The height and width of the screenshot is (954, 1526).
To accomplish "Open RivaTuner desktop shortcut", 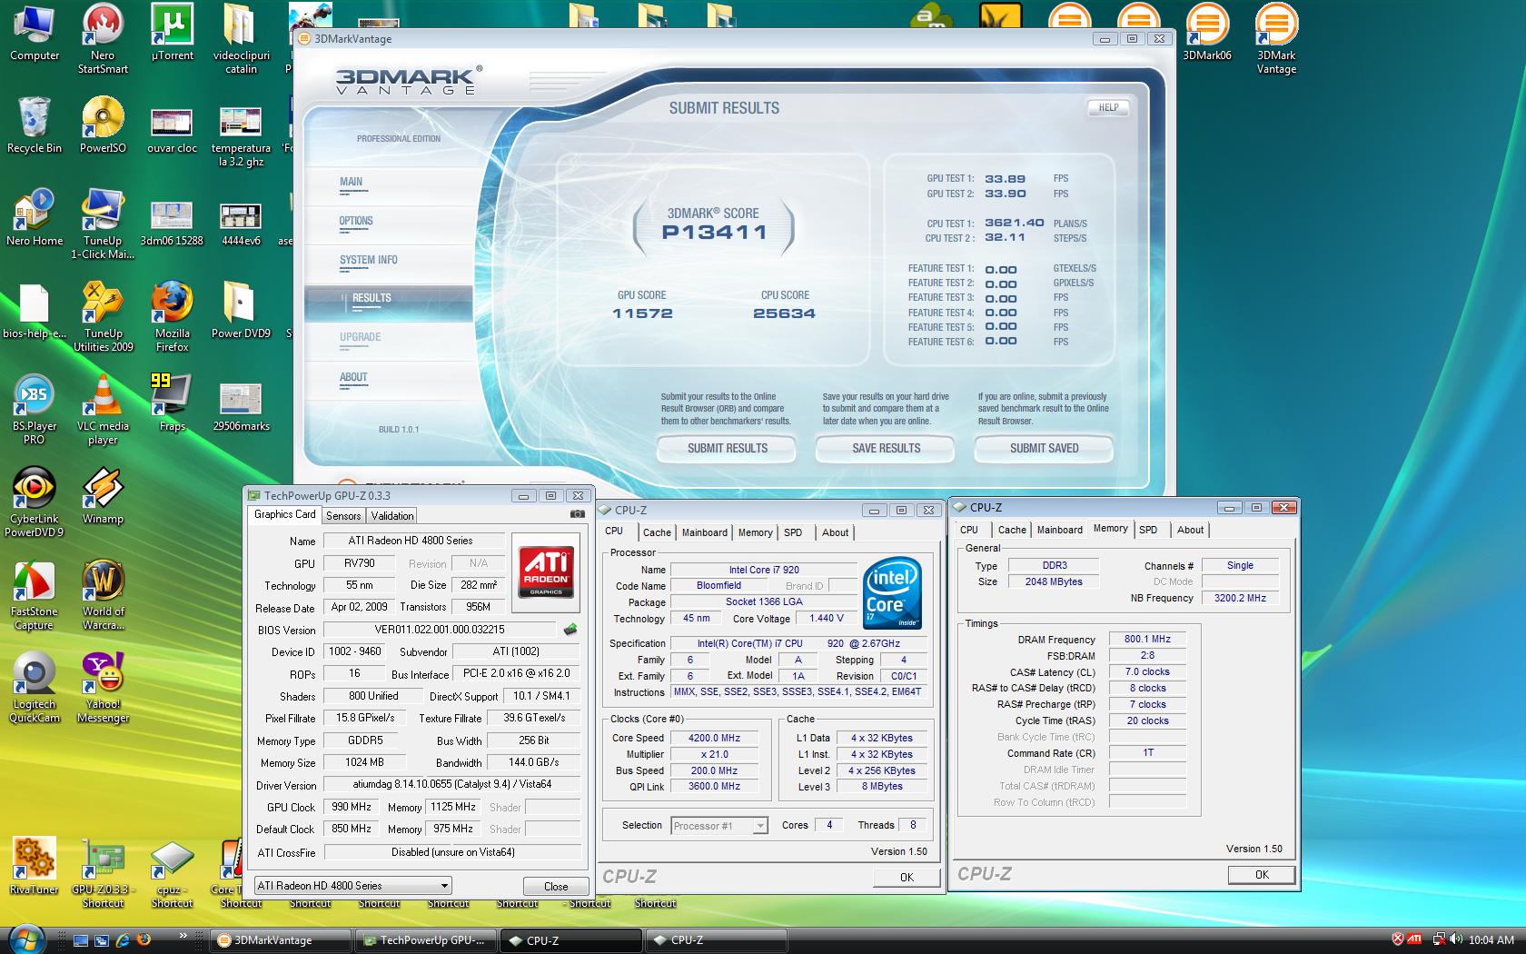I will (x=34, y=867).
